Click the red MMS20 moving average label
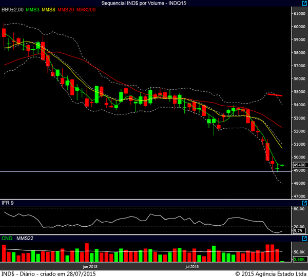 click(66, 10)
